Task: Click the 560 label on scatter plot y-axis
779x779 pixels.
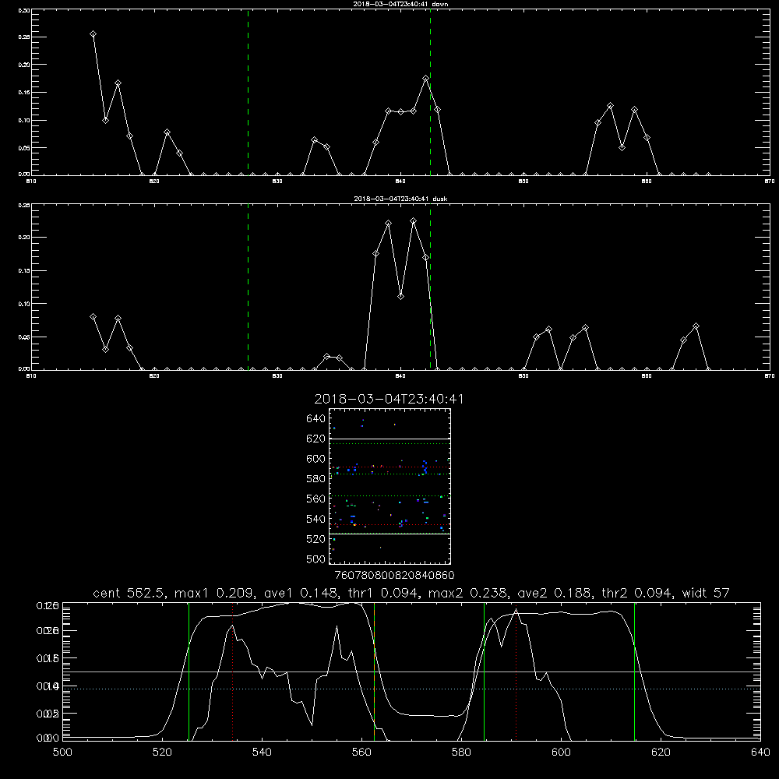Action: [316, 499]
